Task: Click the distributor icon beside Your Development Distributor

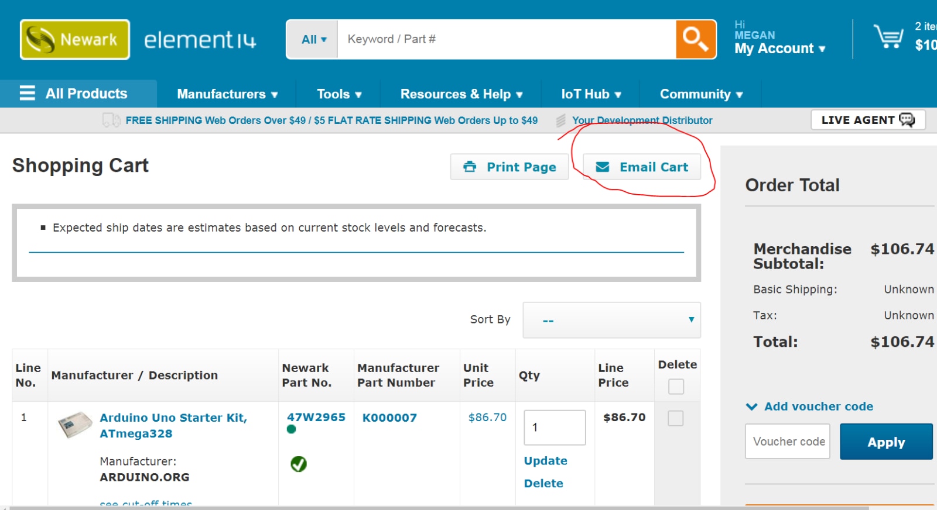Action: coord(560,120)
